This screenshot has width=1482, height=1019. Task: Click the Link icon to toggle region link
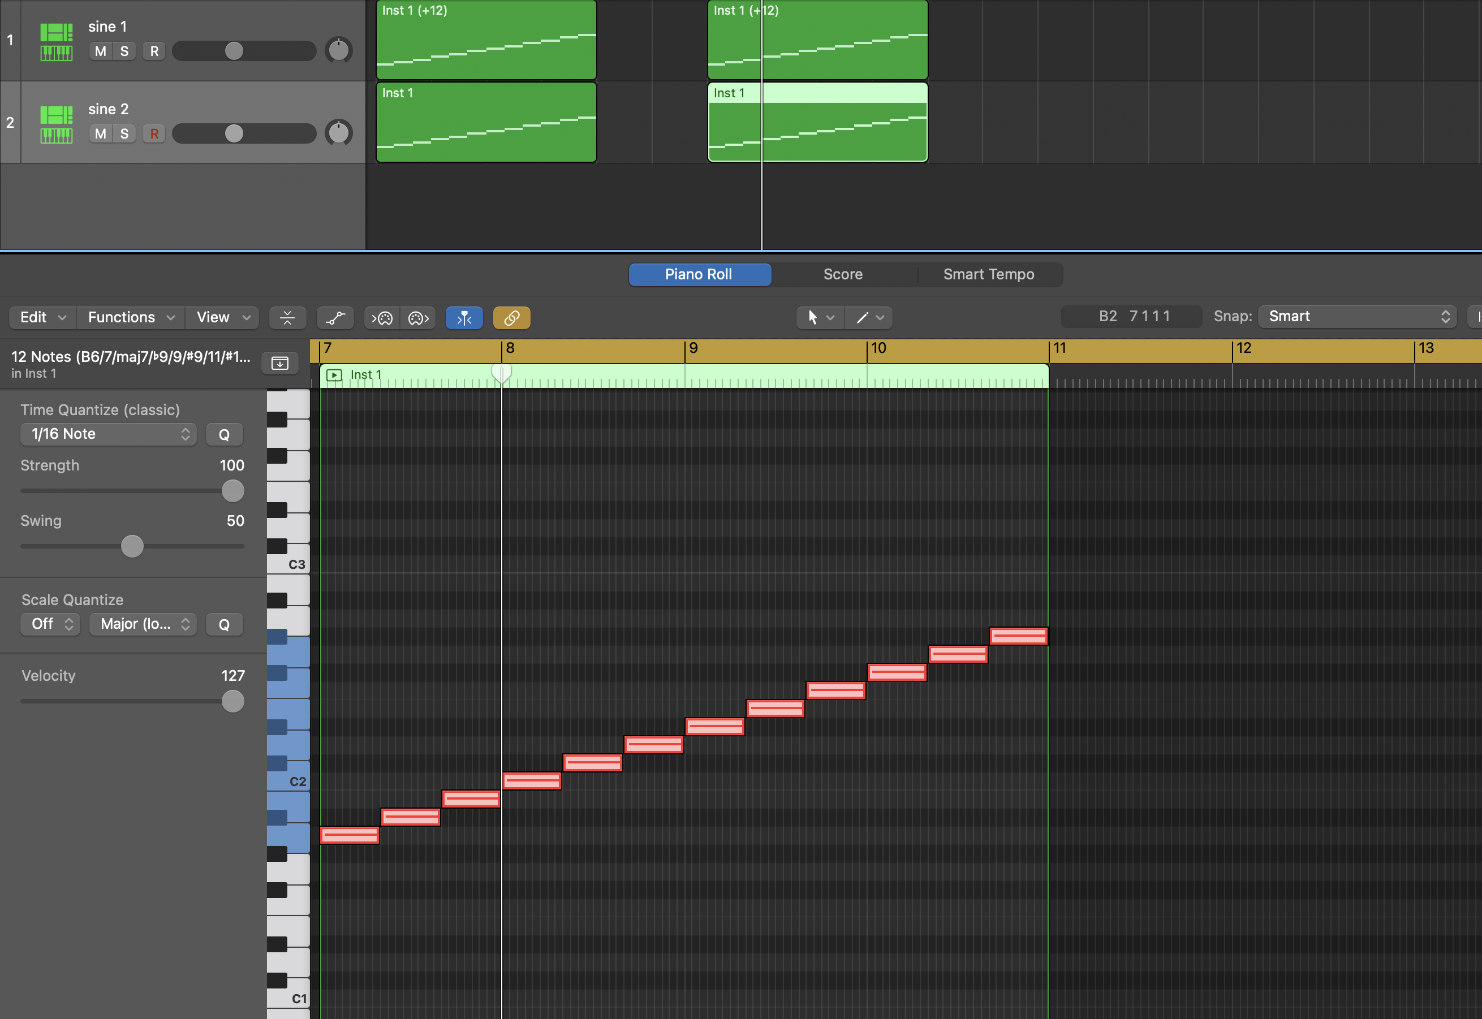[510, 317]
